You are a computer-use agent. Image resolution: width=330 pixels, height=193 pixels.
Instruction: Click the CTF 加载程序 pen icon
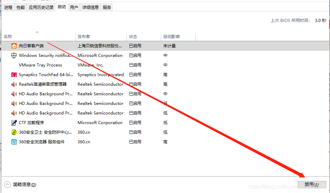(14, 123)
